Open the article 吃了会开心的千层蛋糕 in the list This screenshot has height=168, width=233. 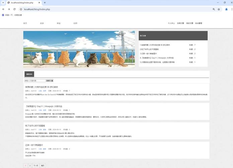(x=35, y=126)
